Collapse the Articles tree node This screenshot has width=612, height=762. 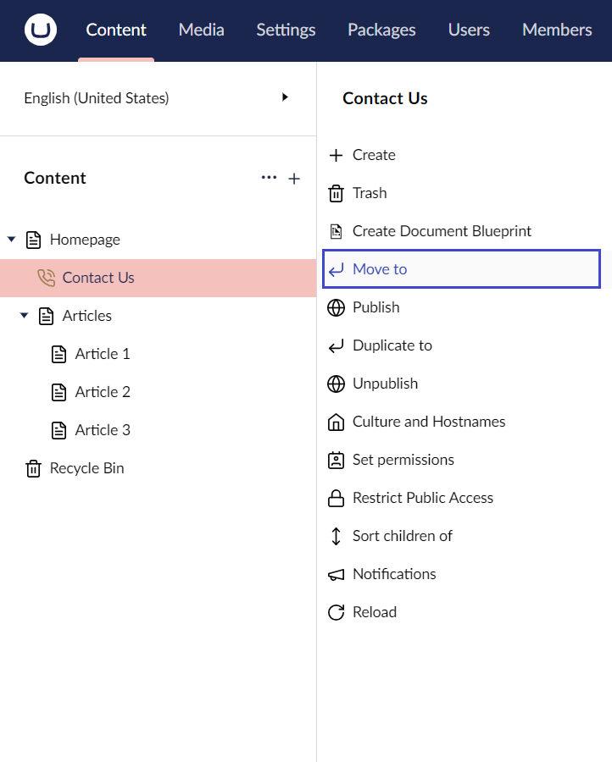(23, 315)
